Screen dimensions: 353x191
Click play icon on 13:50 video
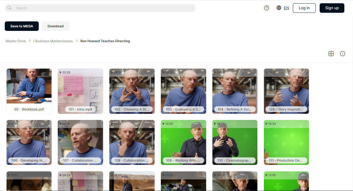(267, 175)
